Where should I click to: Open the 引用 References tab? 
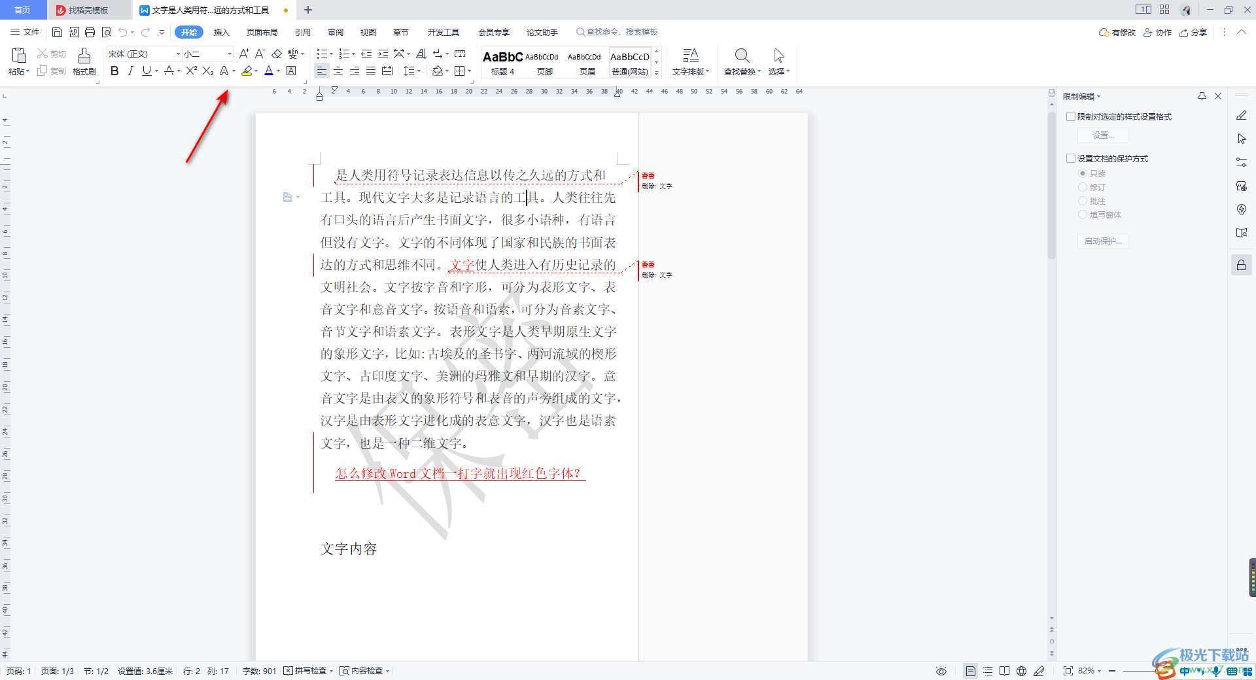click(x=302, y=32)
